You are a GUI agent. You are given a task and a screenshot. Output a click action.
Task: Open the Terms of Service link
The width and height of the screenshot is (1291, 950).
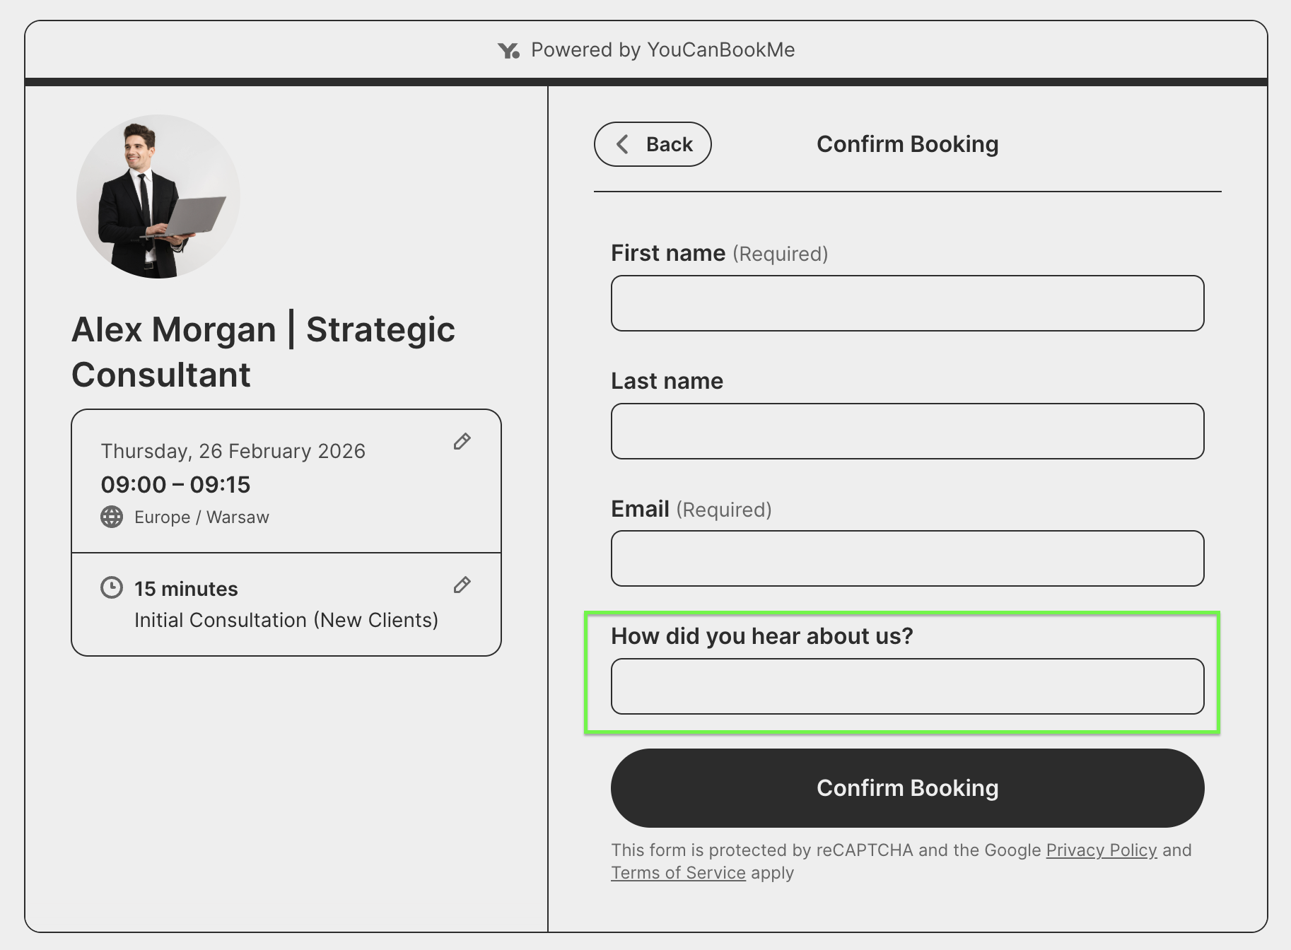point(677,873)
